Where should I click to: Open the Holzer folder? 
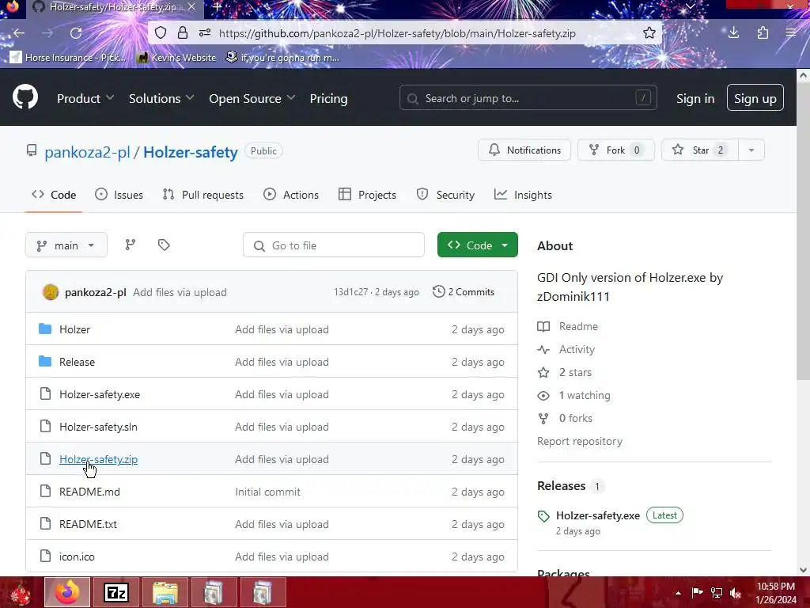74,329
